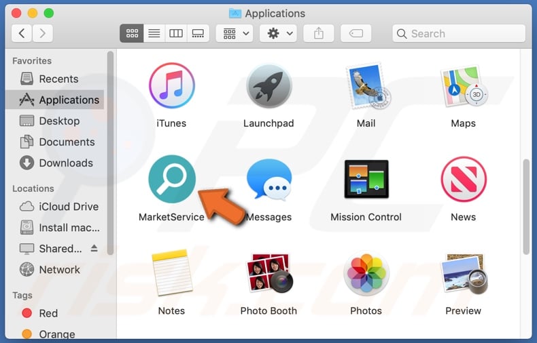Click into the Search field

coord(459,33)
